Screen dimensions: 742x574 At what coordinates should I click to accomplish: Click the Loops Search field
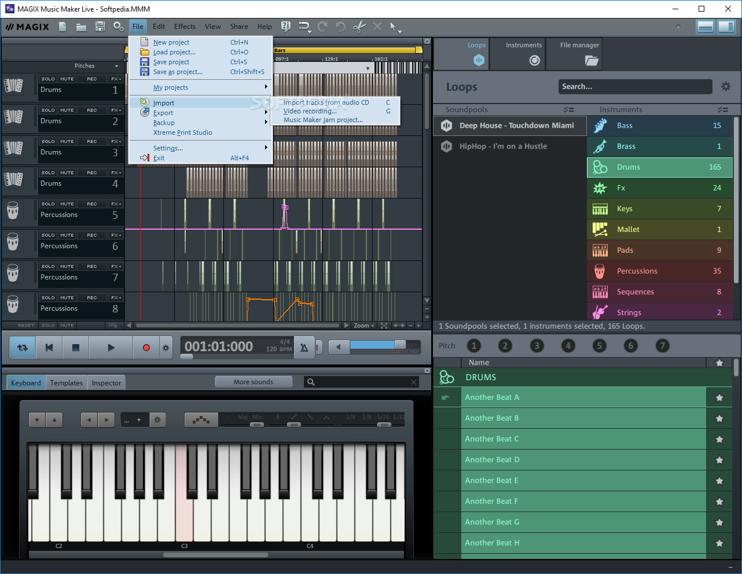pos(635,87)
